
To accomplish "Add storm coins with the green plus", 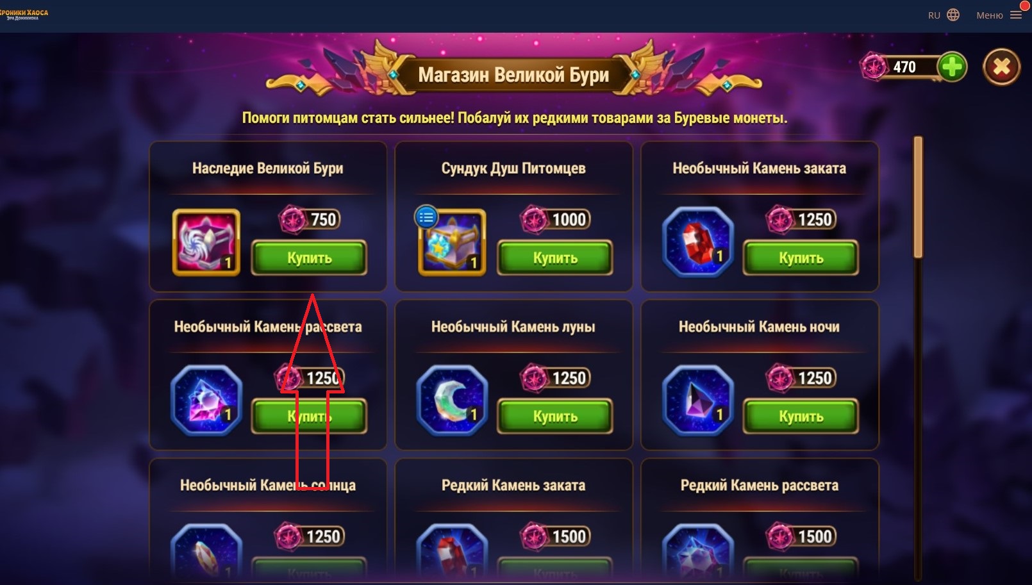I will (x=952, y=67).
